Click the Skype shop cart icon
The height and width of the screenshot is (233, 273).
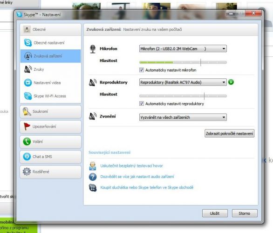pos(93,188)
